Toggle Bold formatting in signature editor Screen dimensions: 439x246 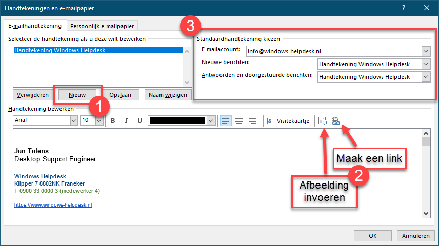pos(113,121)
